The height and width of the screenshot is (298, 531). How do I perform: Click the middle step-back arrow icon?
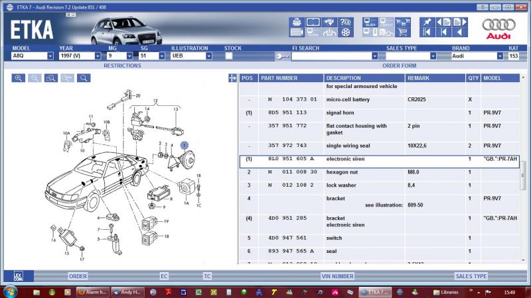pyautogui.click(x=443, y=32)
